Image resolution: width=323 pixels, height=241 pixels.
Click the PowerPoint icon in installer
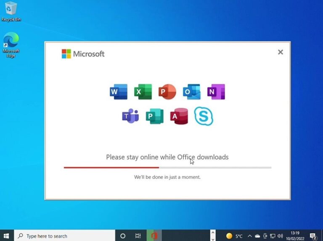coord(167,92)
